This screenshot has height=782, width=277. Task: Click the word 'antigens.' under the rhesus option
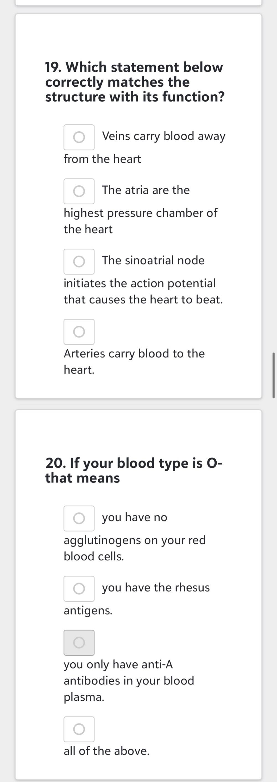pyautogui.click(x=88, y=610)
